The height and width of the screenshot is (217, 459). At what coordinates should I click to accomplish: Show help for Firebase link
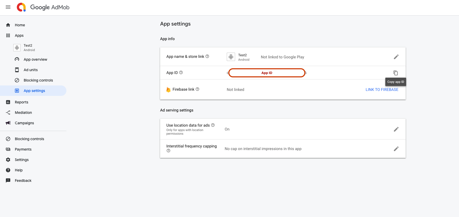point(197,89)
